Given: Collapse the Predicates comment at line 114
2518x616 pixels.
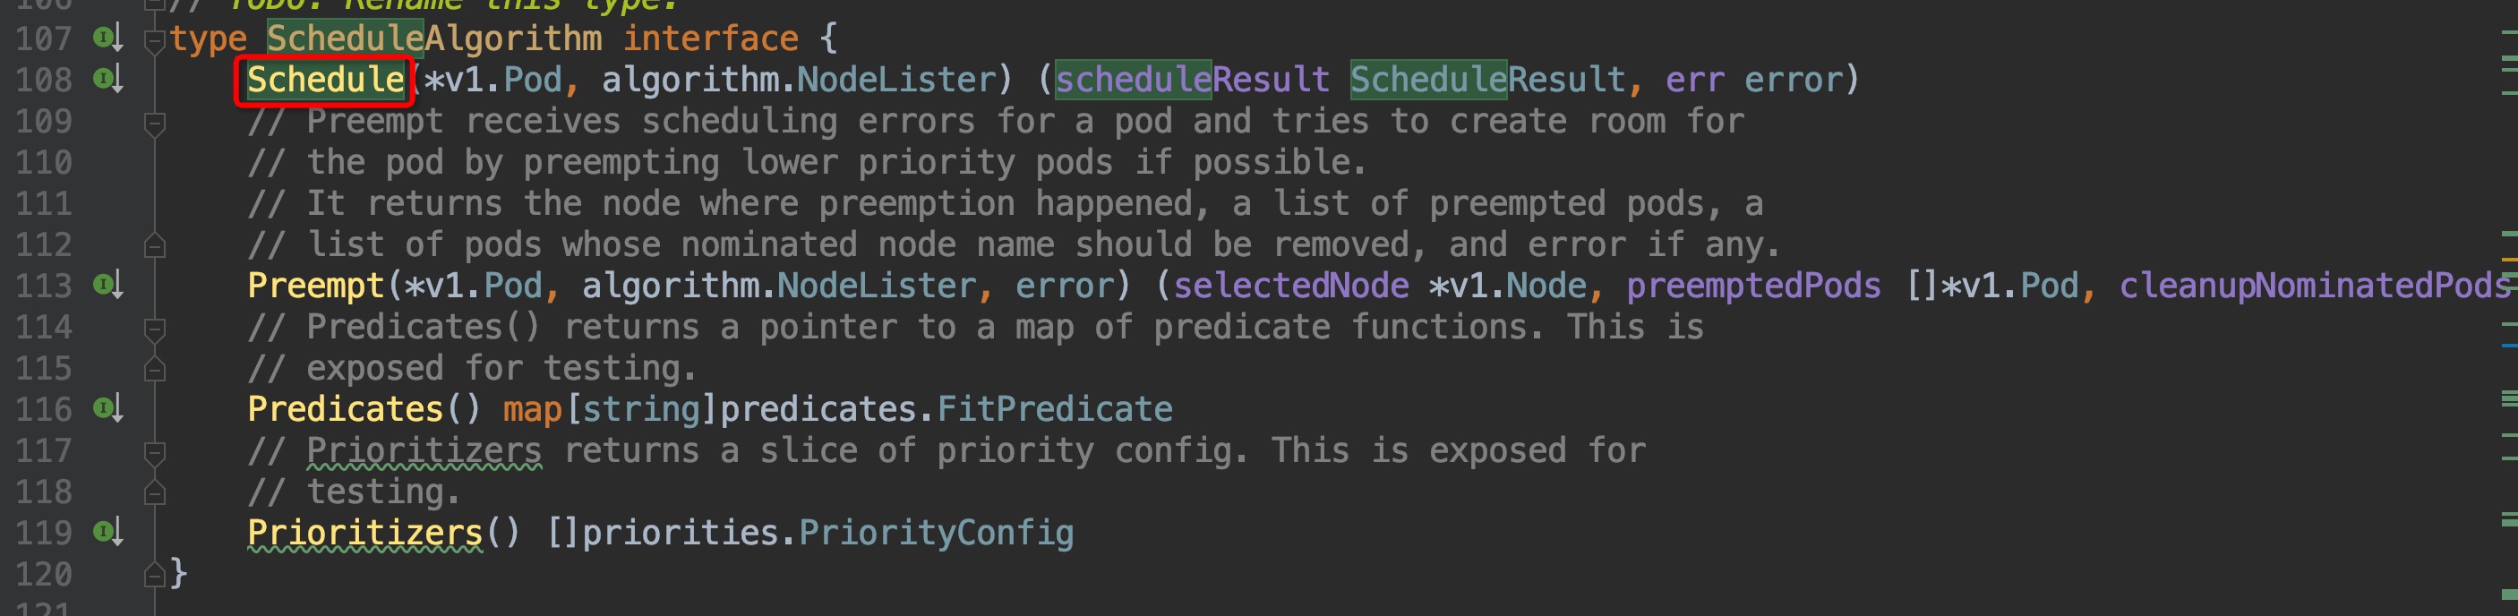Looking at the screenshot, I should [x=153, y=329].
